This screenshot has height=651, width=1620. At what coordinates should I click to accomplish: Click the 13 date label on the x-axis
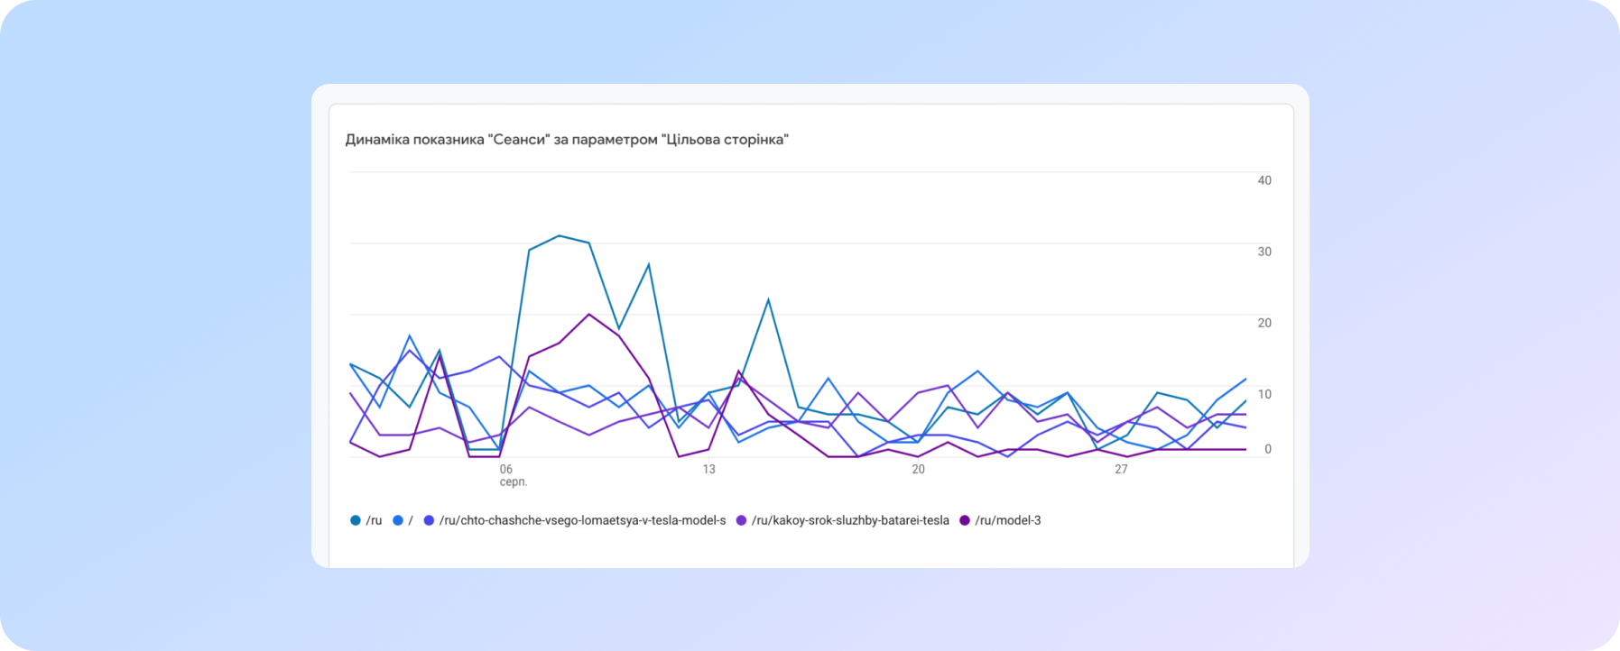[708, 469]
